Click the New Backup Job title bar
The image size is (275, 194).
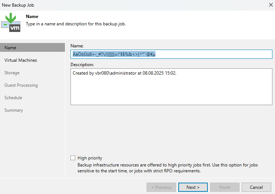click(x=111, y=5)
